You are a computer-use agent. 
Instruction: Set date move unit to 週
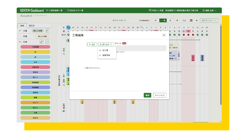[x=163, y=20]
